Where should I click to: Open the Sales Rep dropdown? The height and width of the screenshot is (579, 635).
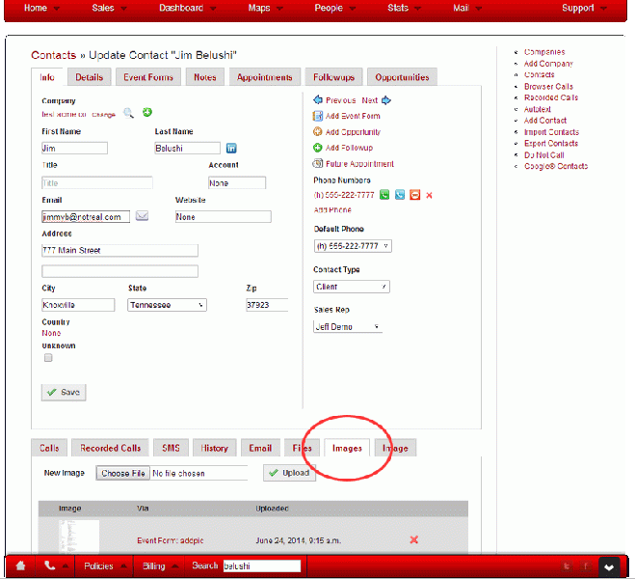pyautogui.click(x=348, y=327)
